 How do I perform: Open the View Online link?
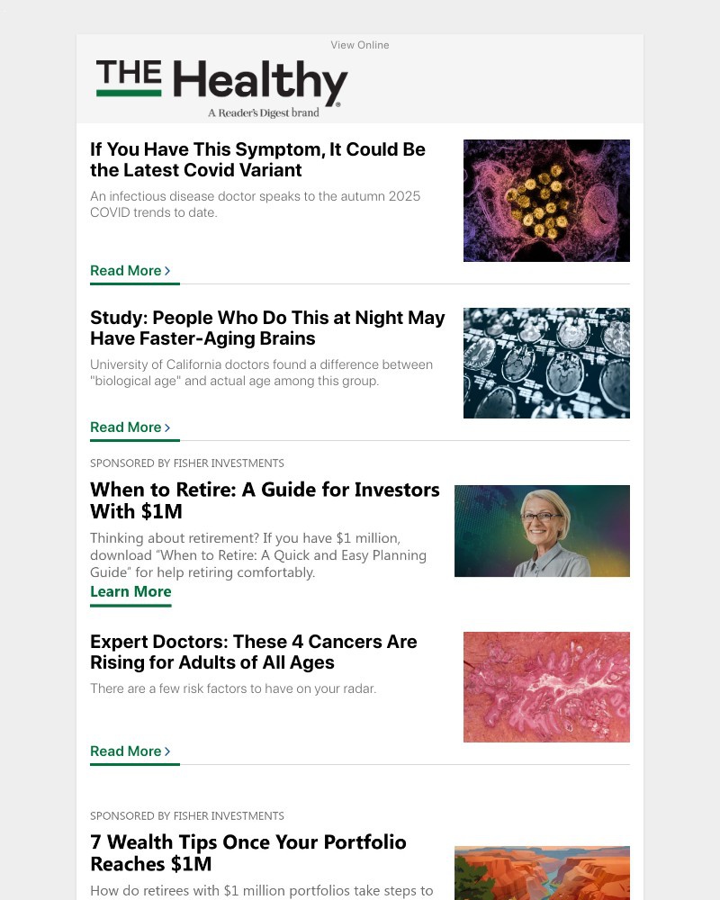[360, 45]
